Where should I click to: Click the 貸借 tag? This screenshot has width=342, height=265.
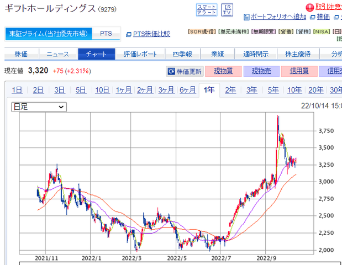pyautogui.click(x=286, y=32)
